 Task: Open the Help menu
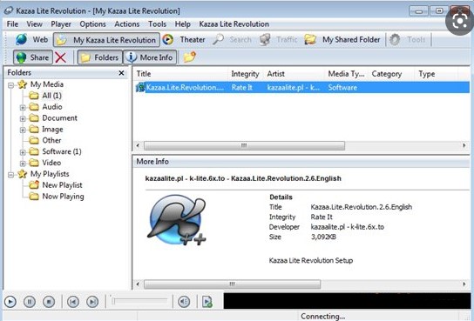[x=183, y=24]
